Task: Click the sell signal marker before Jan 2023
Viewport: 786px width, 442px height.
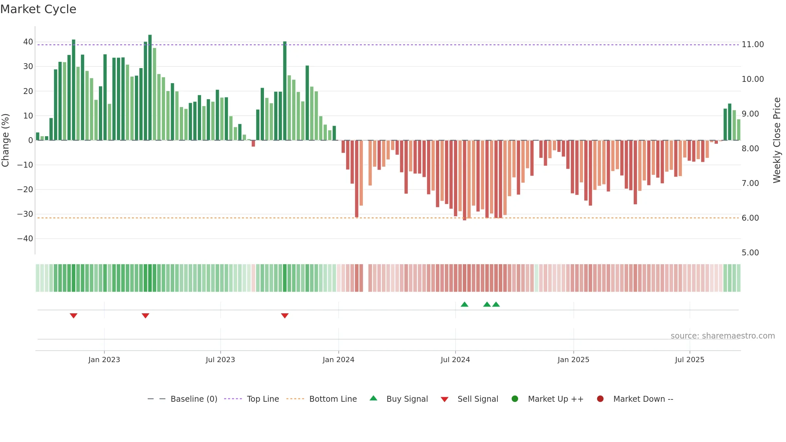Action: 73,316
